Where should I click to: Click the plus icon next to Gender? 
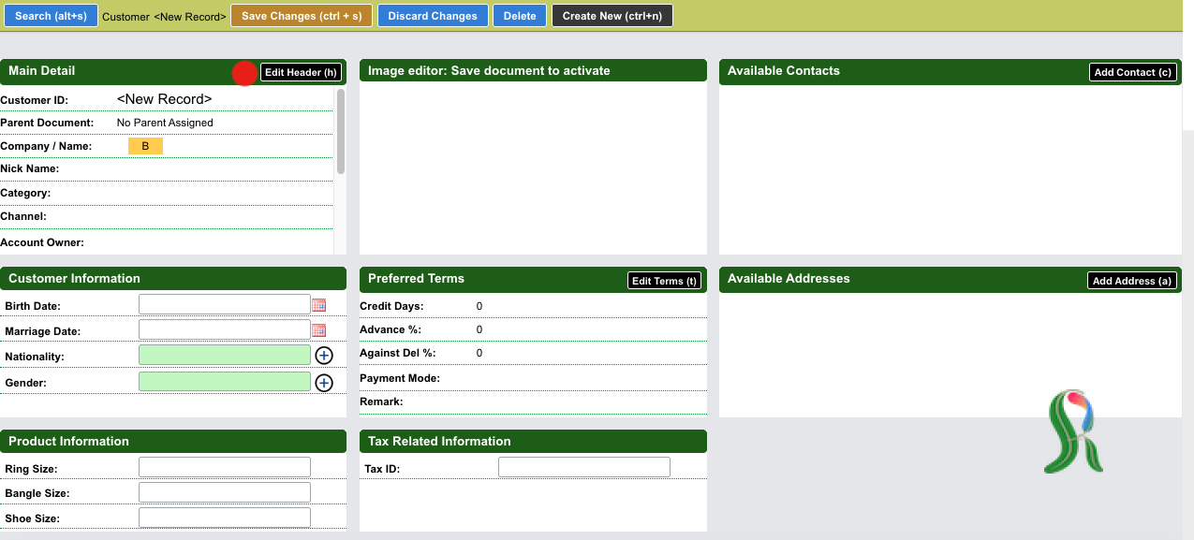(324, 383)
